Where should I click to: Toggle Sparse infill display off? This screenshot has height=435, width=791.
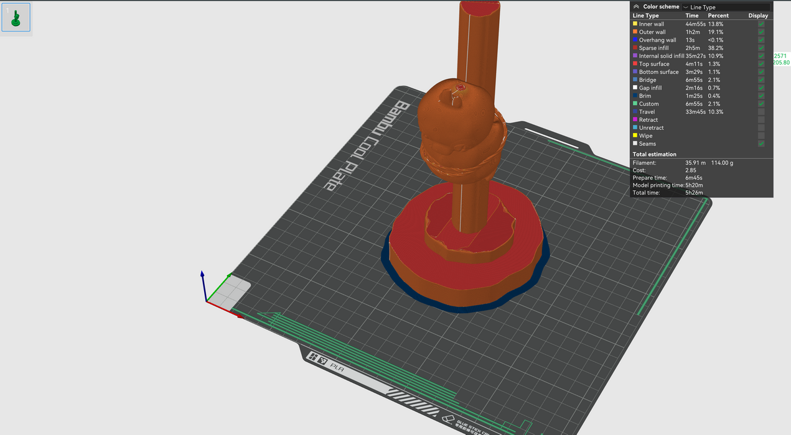pos(761,48)
